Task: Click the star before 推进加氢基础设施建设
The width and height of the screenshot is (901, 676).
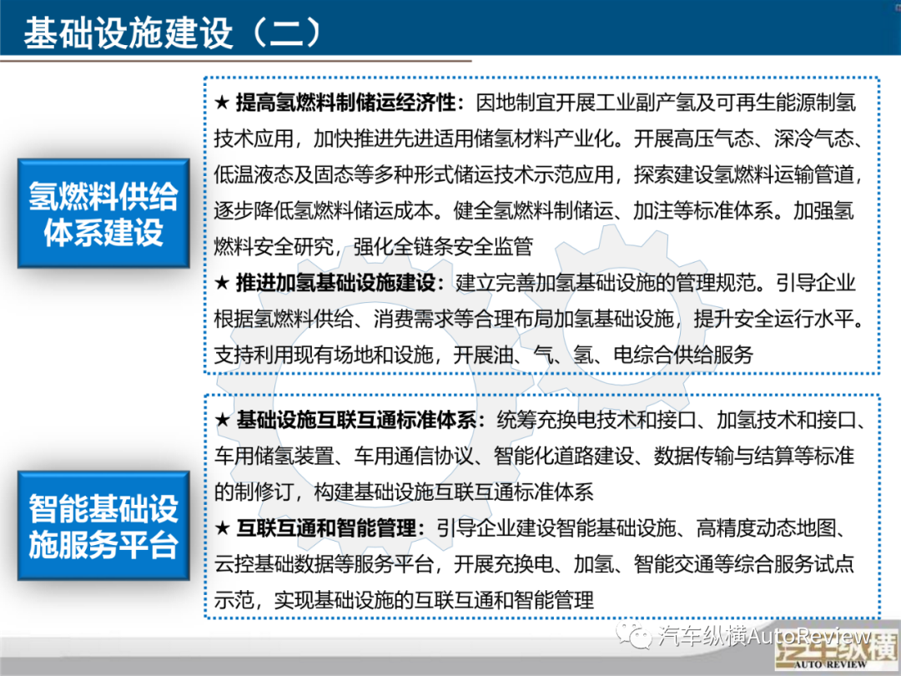Action: click(222, 283)
